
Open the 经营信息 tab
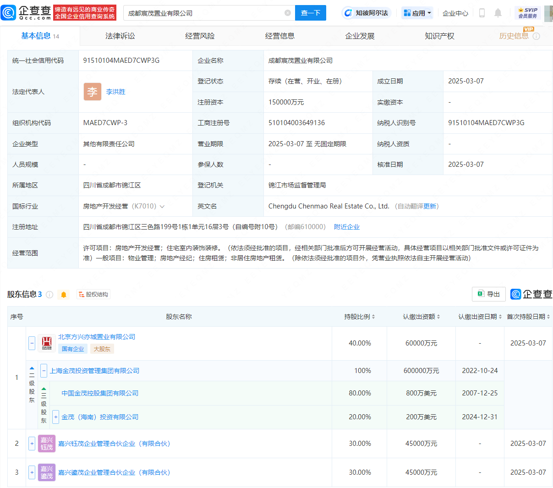pyautogui.click(x=280, y=36)
